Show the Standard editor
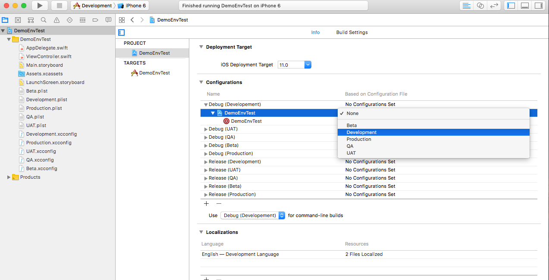Image resolution: width=549 pixels, height=280 pixels. [x=466, y=6]
